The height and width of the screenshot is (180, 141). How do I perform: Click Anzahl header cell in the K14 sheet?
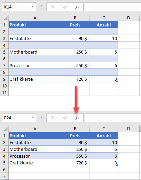click(104, 25)
